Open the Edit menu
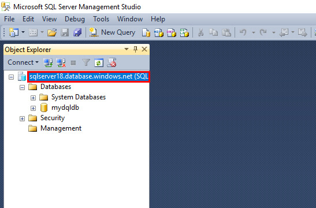316x208 pixels. [28, 19]
